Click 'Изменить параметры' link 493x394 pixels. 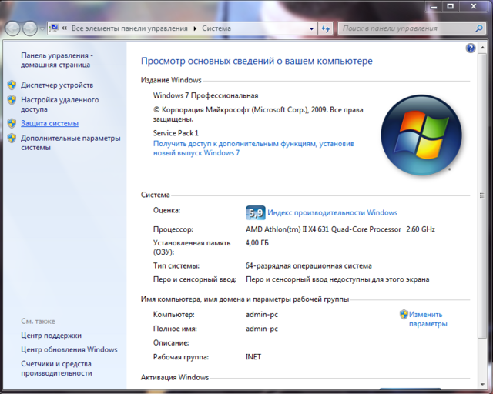coord(428,319)
